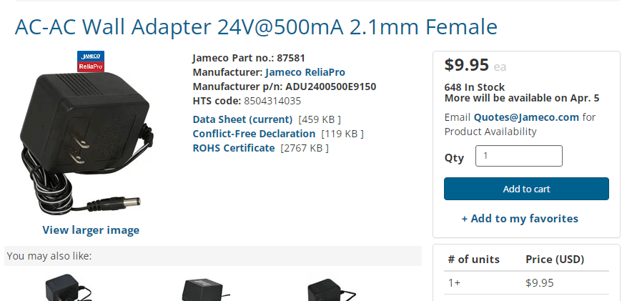Open third related adapter thumbnail
The height and width of the screenshot is (301, 627).
point(330,290)
